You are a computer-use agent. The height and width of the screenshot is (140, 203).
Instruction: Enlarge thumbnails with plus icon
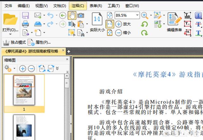click(23, 69)
